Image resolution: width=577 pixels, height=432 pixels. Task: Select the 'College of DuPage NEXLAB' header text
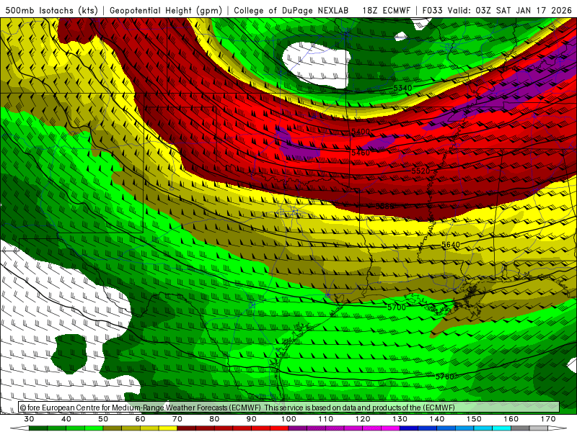(291, 11)
